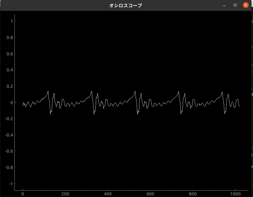The width and height of the screenshot is (253, 197).
Task: Select the 200 x-axis tick label
Action: click(65, 194)
